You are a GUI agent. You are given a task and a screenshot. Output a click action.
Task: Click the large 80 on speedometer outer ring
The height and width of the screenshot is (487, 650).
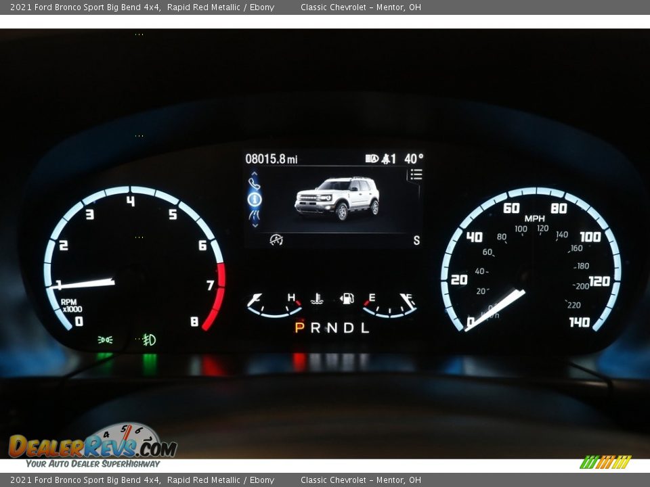tap(559, 208)
